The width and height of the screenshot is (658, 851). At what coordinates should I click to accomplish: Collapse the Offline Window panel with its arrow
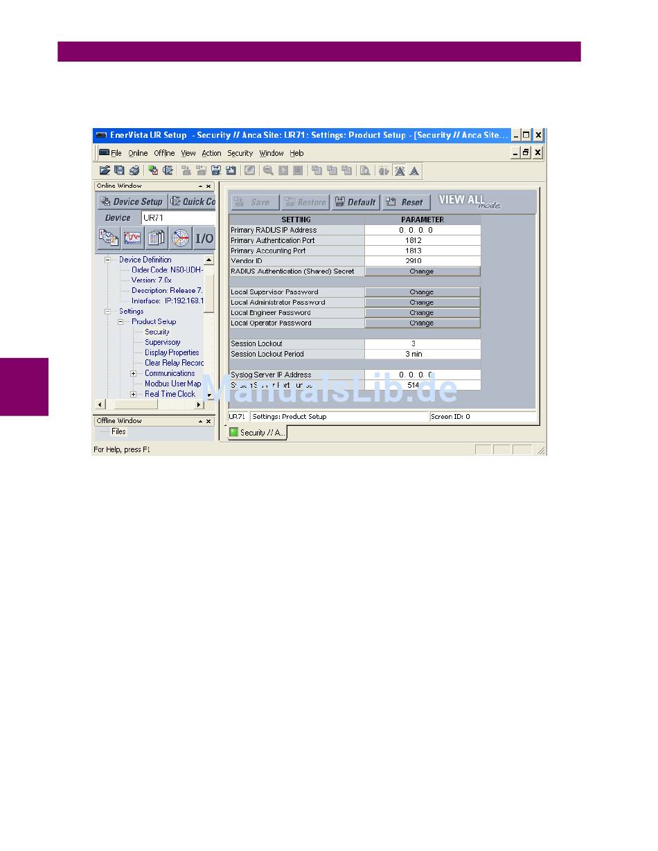coord(200,421)
